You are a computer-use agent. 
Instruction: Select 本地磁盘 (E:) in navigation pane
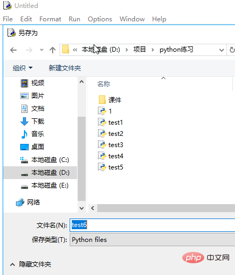pyautogui.click(x=50, y=185)
